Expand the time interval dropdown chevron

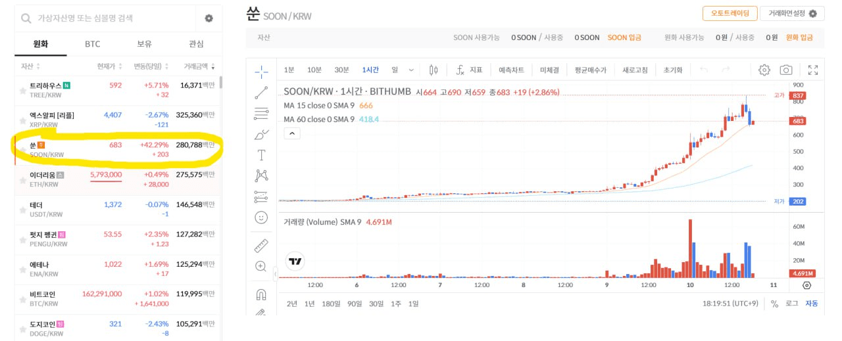point(412,70)
